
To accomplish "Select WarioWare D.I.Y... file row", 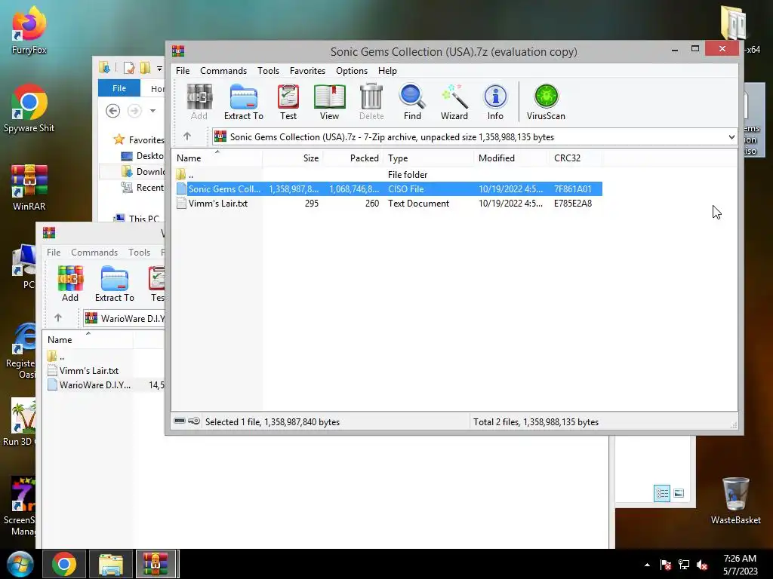I will click(x=105, y=385).
